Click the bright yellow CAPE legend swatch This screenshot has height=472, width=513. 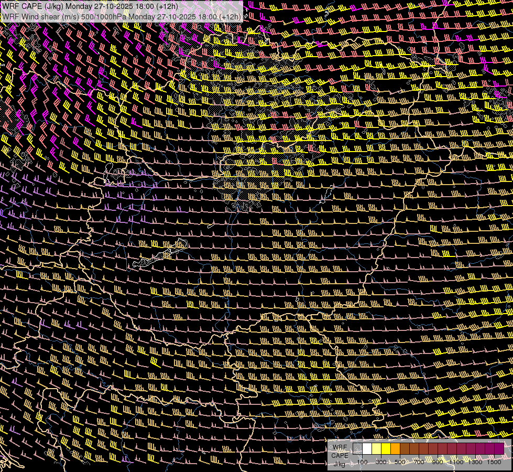tap(386, 448)
